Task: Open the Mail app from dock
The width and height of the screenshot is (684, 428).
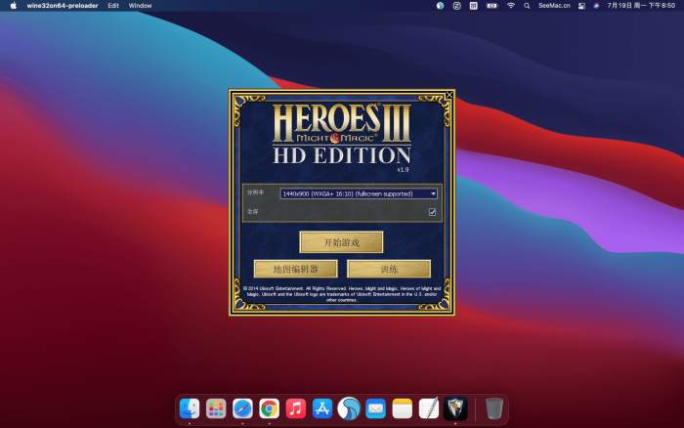Action: click(x=375, y=408)
